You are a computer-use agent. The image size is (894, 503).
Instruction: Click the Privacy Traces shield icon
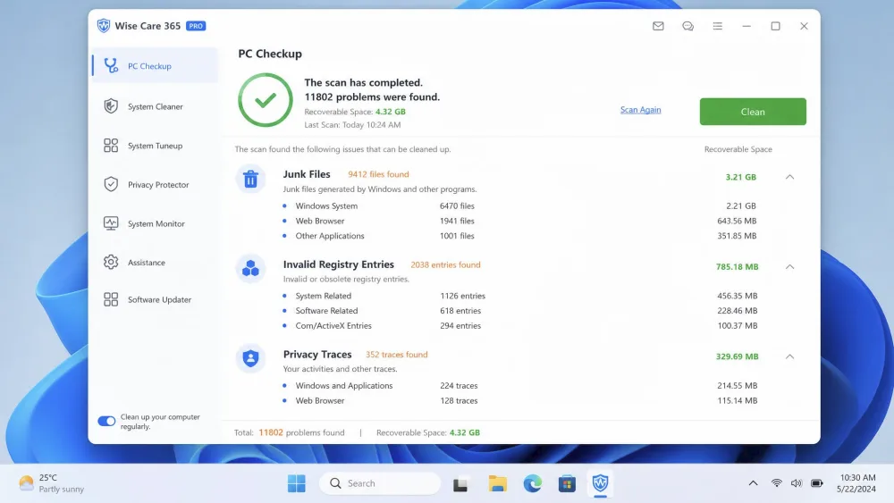click(250, 358)
